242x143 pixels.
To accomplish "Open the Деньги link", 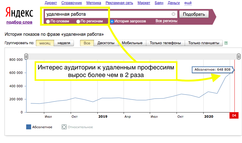I will click(x=174, y=3).
